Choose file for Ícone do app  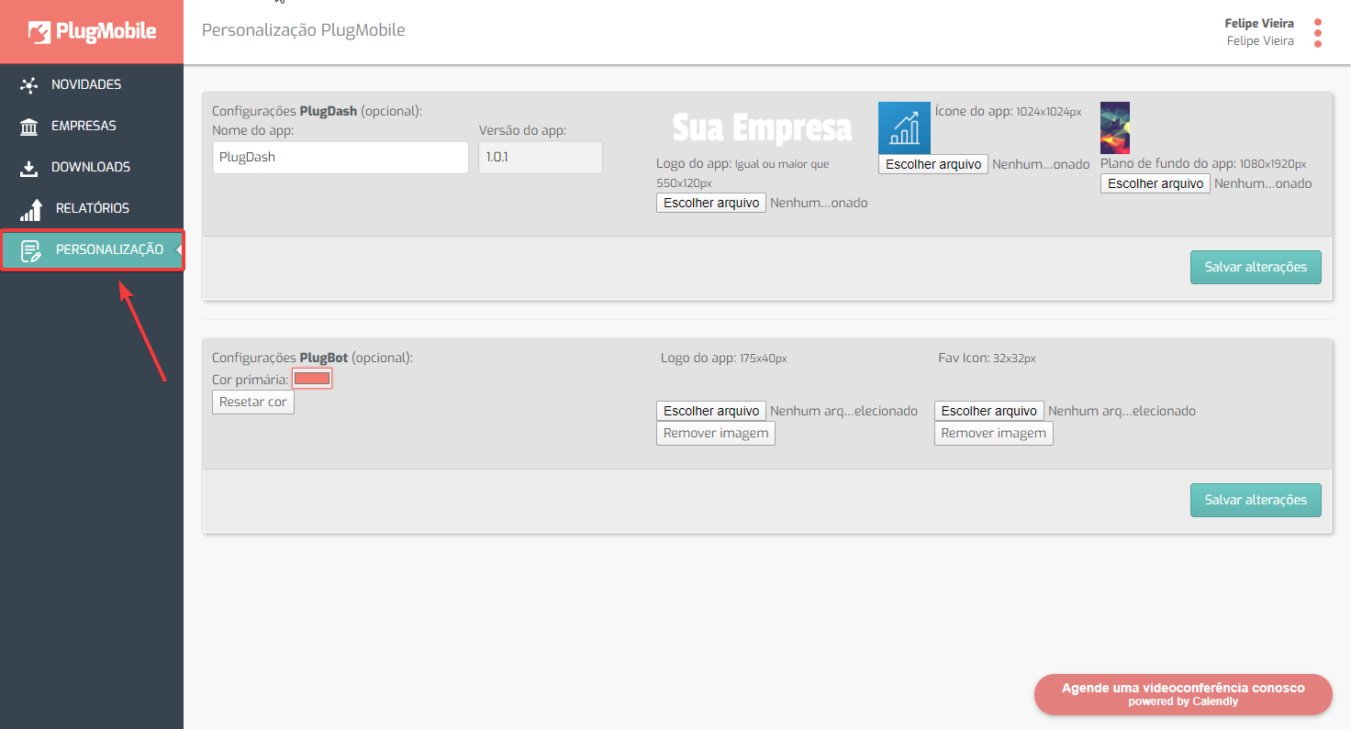pos(933,164)
